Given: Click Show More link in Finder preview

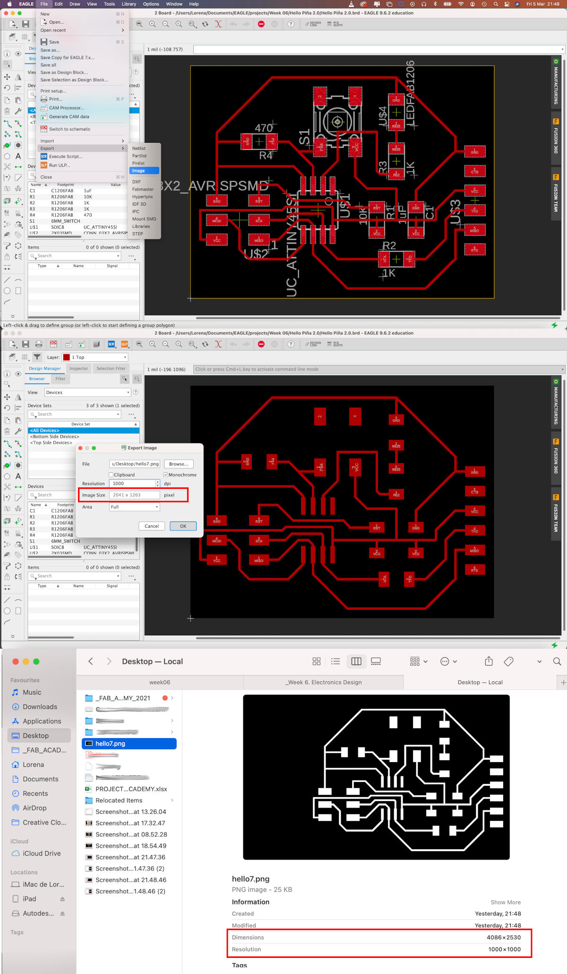Looking at the screenshot, I should (x=506, y=902).
